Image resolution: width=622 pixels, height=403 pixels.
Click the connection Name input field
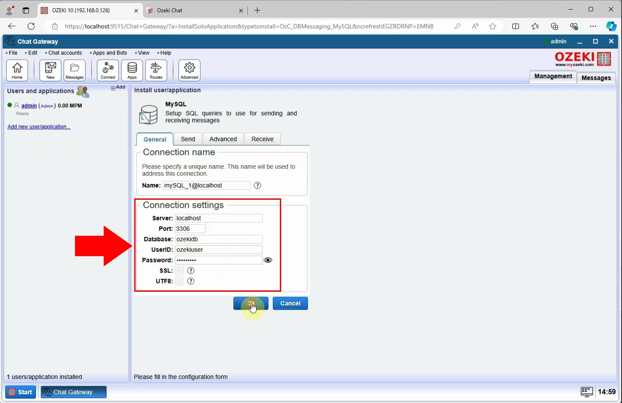pos(207,185)
